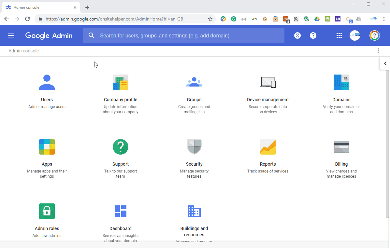This screenshot has width=390, height=248.
Task: Open Support green question mark icon
Action: [x=120, y=146]
